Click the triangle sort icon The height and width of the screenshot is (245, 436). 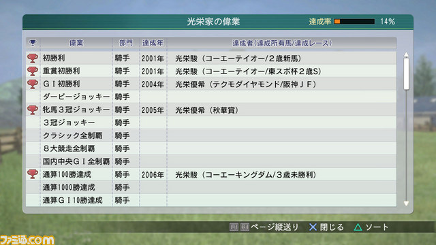point(358,227)
